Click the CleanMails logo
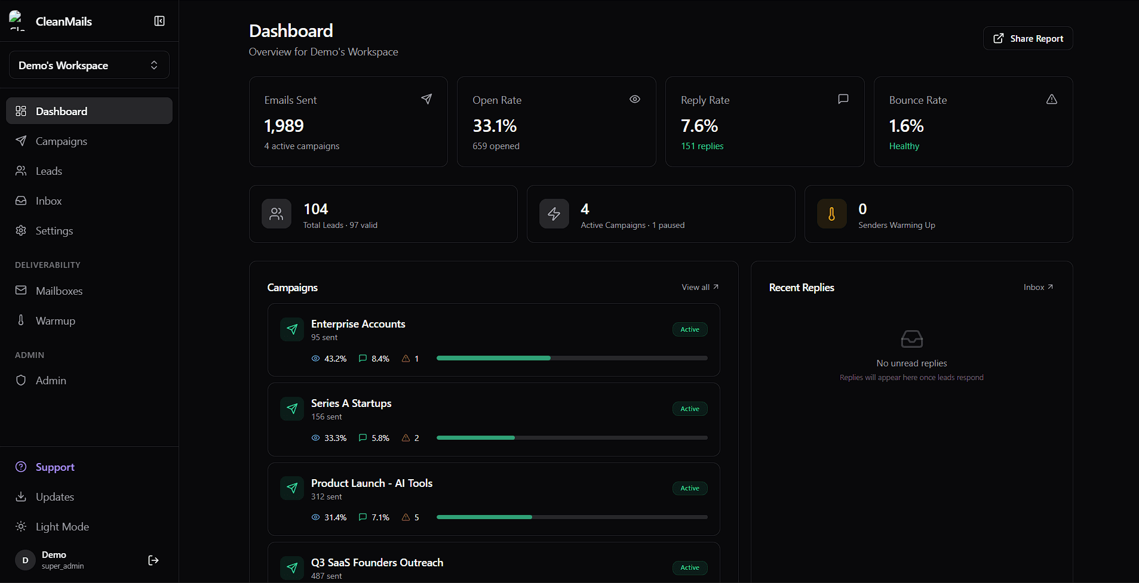Viewport: 1139px width, 583px height. (x=17, y=21)
